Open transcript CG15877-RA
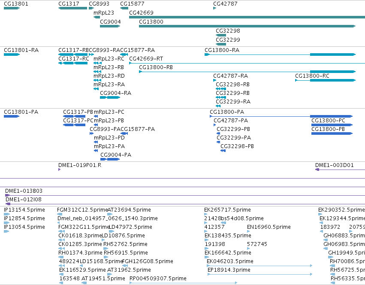Screen dimensions: 365x285 click(138, 50)
